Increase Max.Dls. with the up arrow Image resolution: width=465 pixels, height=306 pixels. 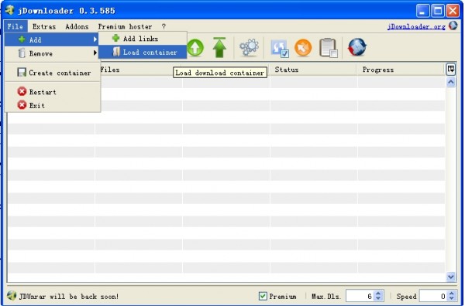click(378, 294)
